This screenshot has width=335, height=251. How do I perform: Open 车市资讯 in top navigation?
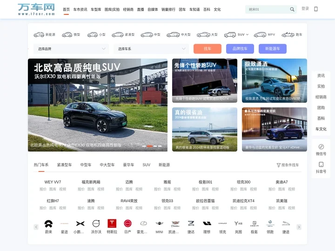tap(80, 9)
